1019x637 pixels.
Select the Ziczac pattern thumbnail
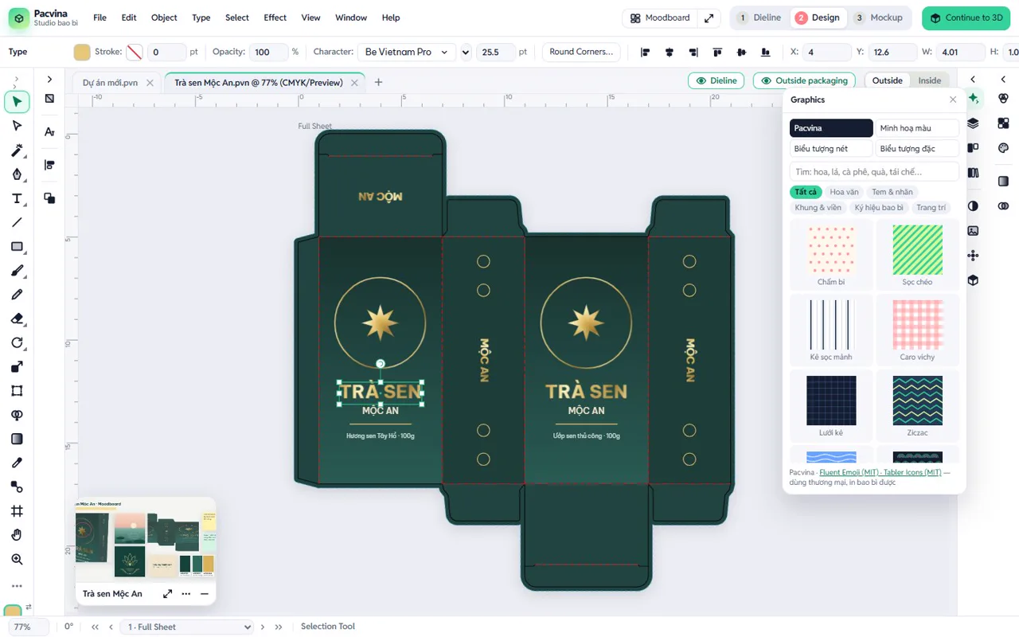[917, 407]
